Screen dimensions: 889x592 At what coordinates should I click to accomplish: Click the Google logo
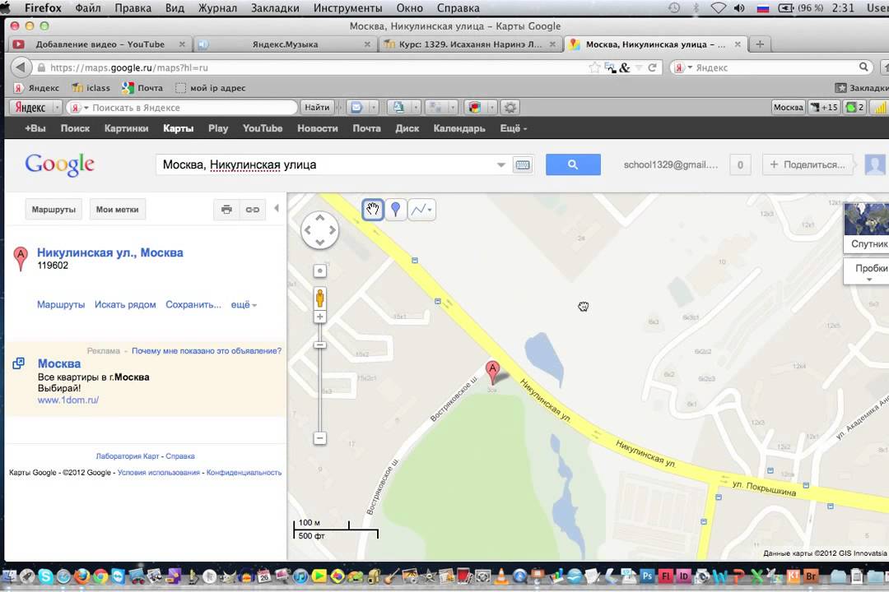tap(59, 164)
